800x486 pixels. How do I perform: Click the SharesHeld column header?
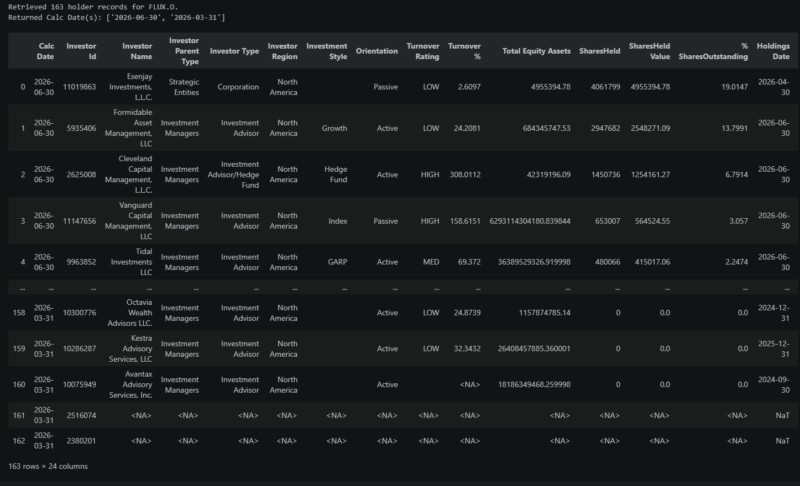pos(600,51)
